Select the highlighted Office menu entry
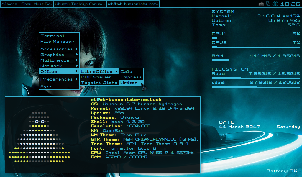The image size is (302, 177). (59, 71)
